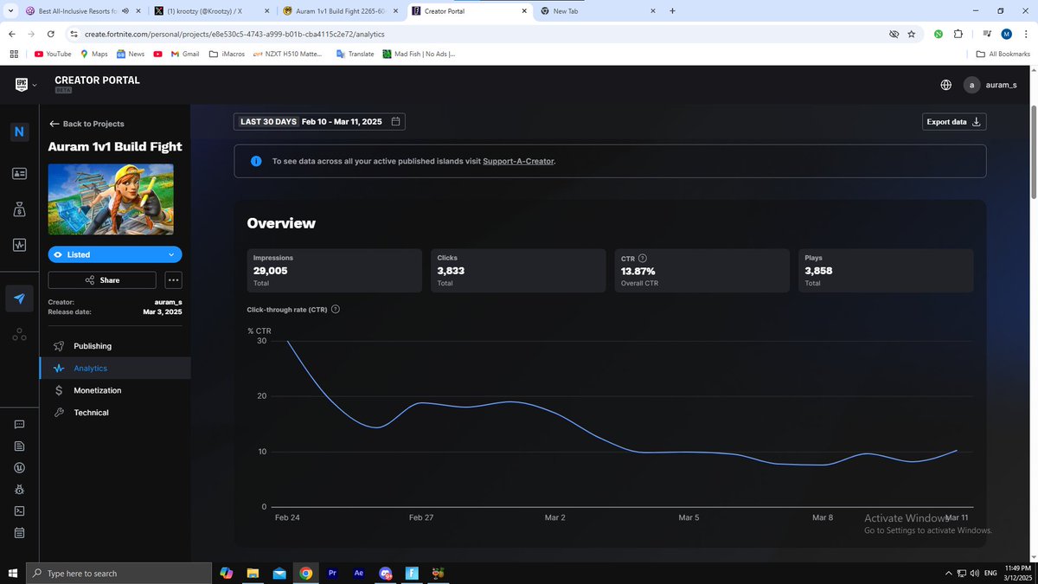Open the pulse activity sidebar icon
This screenshot has height=584, width=1038.
20,245
